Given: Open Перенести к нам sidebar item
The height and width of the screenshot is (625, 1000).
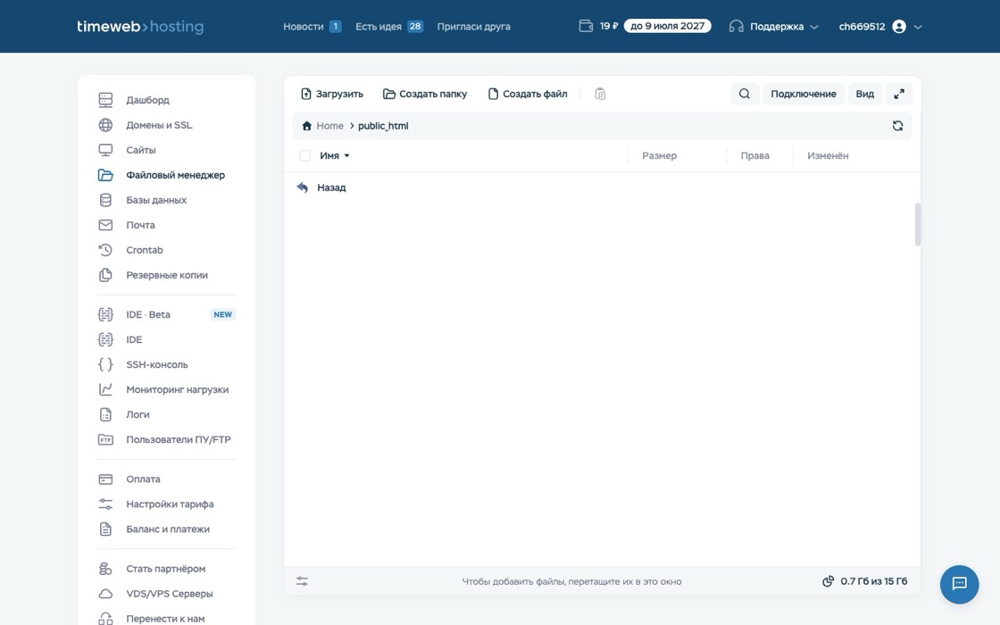Looking at the screenshot, I should 166,618.
